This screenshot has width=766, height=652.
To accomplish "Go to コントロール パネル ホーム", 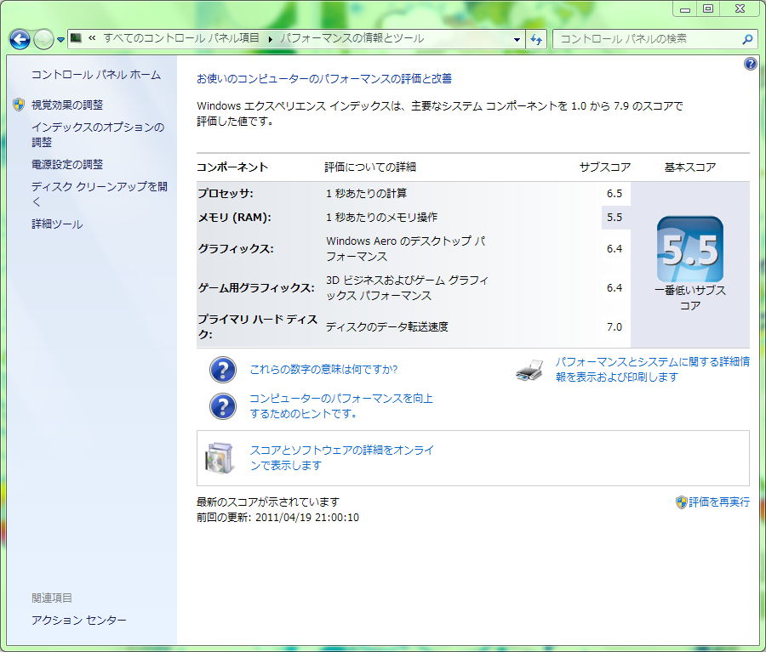I will coord(96,75).
